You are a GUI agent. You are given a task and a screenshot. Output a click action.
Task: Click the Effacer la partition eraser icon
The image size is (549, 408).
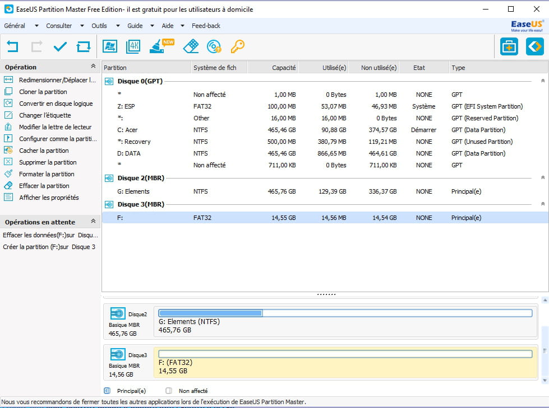pos(8,185)
